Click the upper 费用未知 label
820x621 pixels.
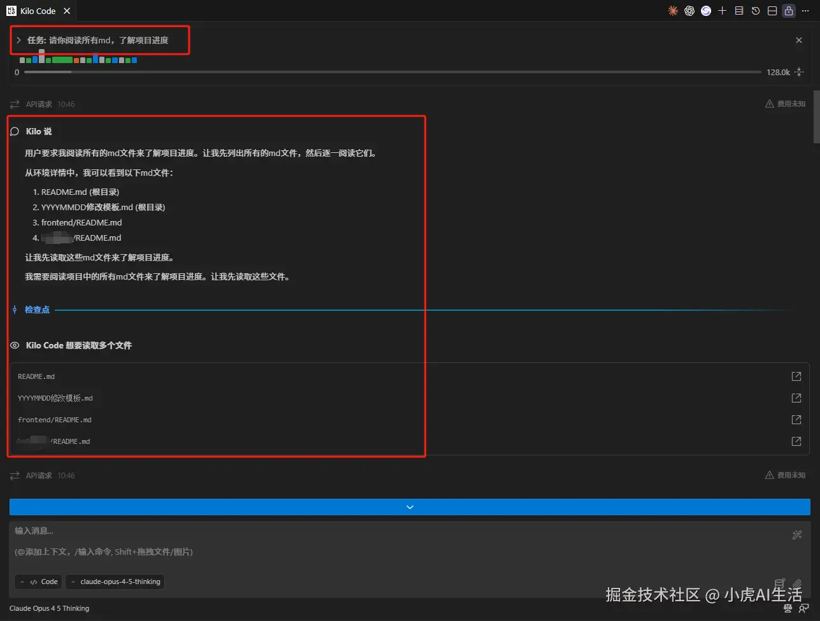tap(791, 104)
